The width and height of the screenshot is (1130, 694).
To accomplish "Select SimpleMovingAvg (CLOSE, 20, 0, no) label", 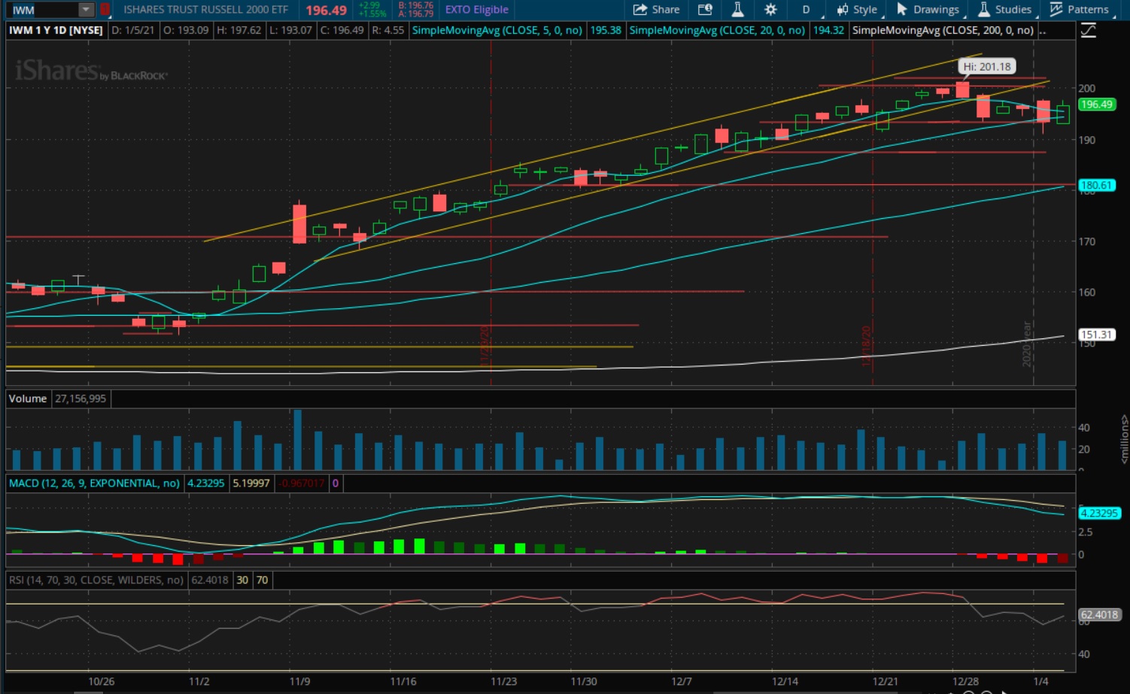I will [x=717, y=30].
